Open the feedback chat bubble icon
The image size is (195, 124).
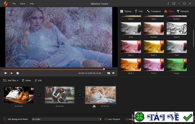coord(174,4)
